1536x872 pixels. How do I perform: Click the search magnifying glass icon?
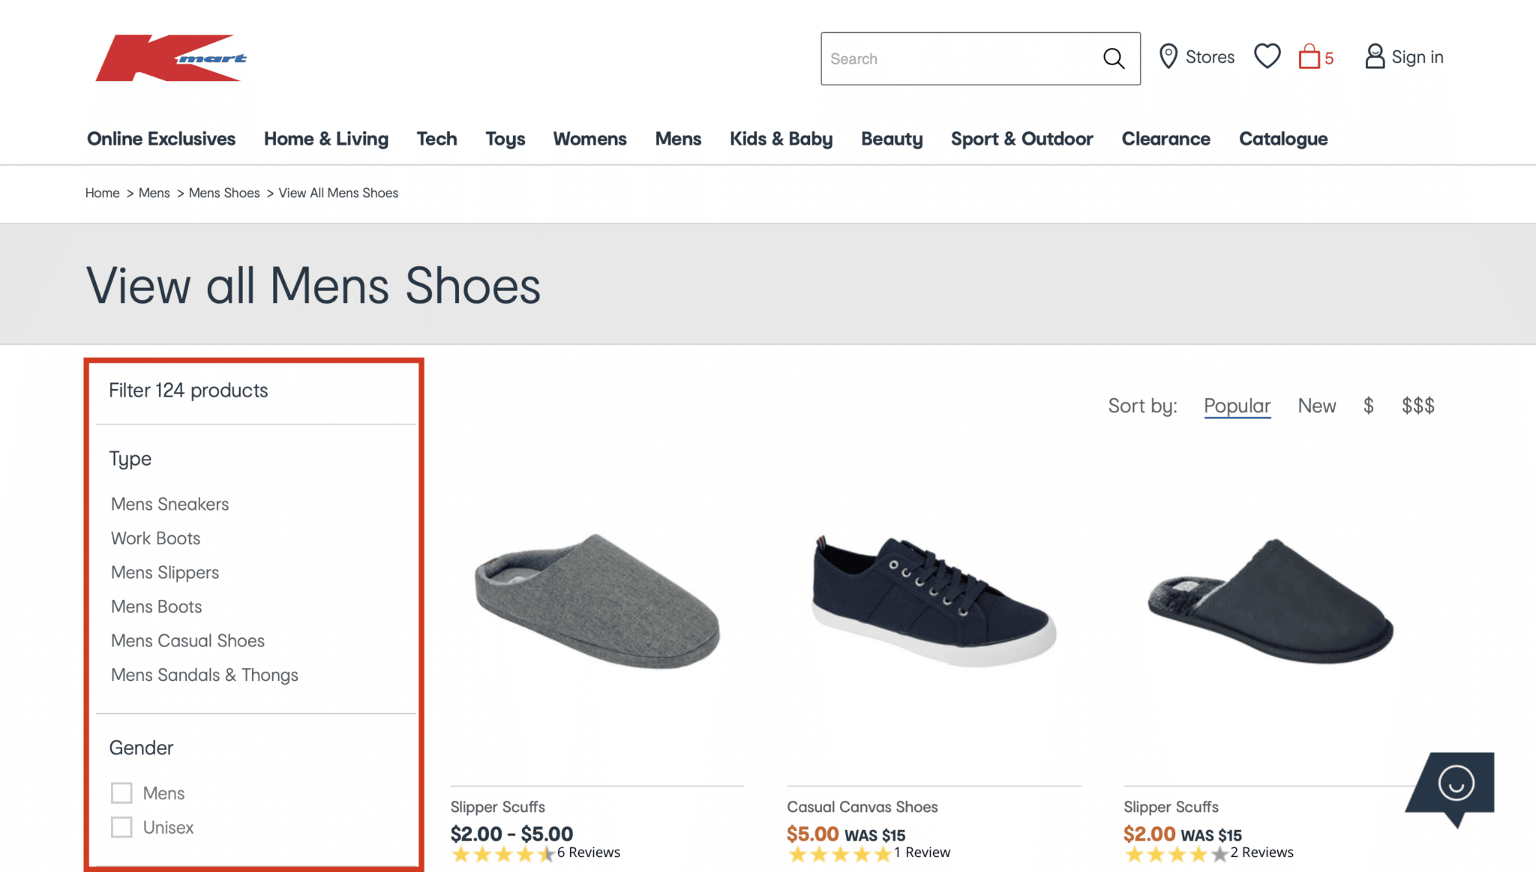click(x=1113, y=58)
